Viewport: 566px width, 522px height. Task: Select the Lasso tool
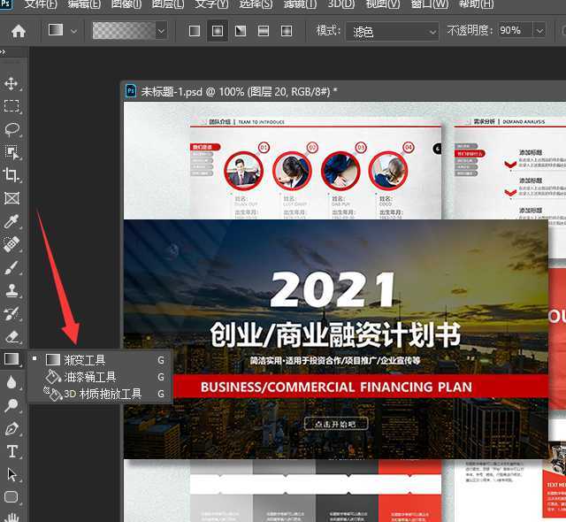[x=11, y=129]
